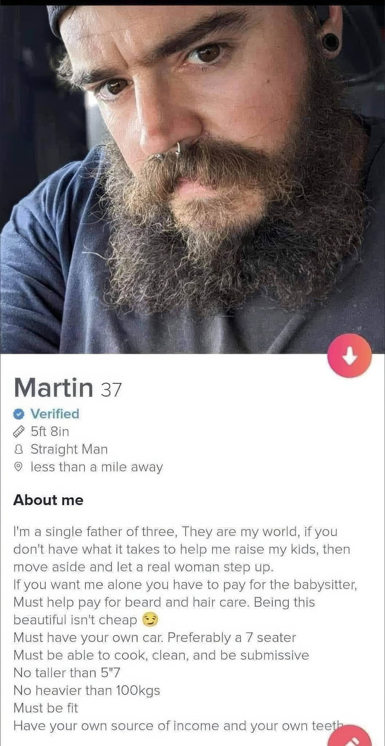The height and width of the screenshot is (746, 385).
Task: Tap the pink down-arrow collapse button
Action: (x=349, y=355)
